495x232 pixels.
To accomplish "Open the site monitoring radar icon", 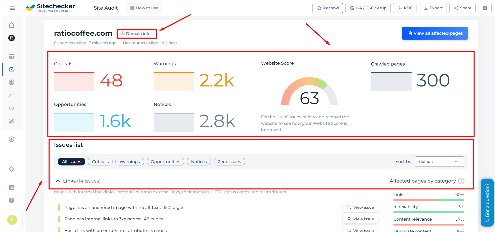I will coord(12,82).
